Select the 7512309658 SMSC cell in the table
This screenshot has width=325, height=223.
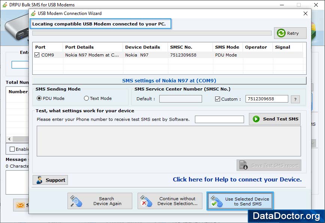tap(190, 55)
